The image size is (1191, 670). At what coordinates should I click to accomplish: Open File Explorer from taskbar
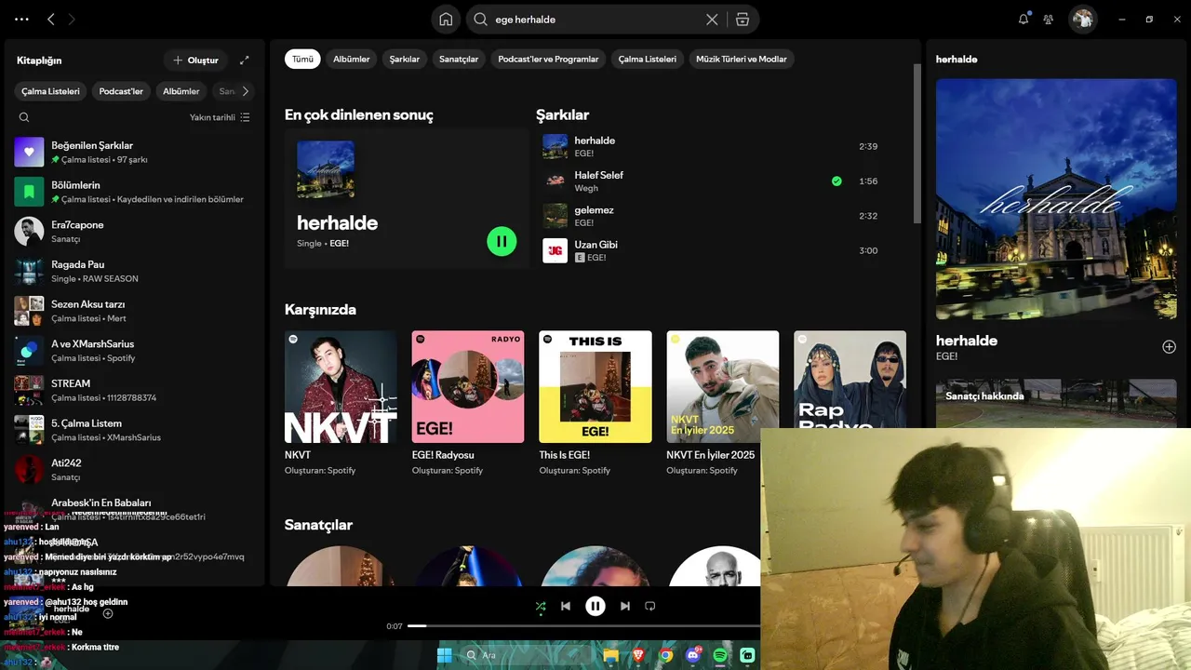coord(611,655)
